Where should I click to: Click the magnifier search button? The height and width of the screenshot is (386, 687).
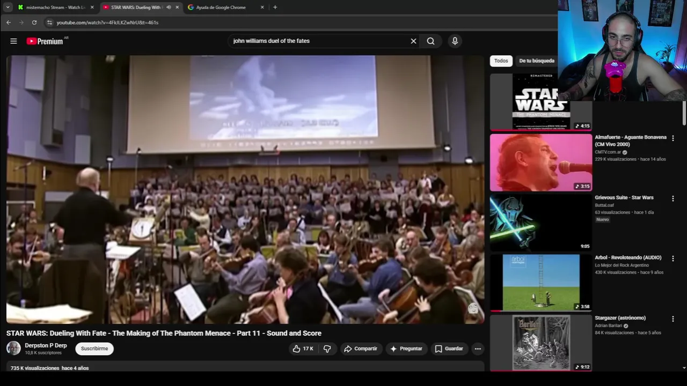[430, 41]
